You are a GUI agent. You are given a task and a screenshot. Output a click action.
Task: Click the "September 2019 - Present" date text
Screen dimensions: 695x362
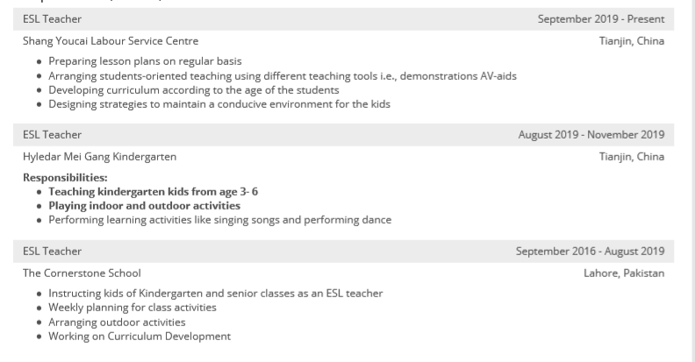pos(600,19)
